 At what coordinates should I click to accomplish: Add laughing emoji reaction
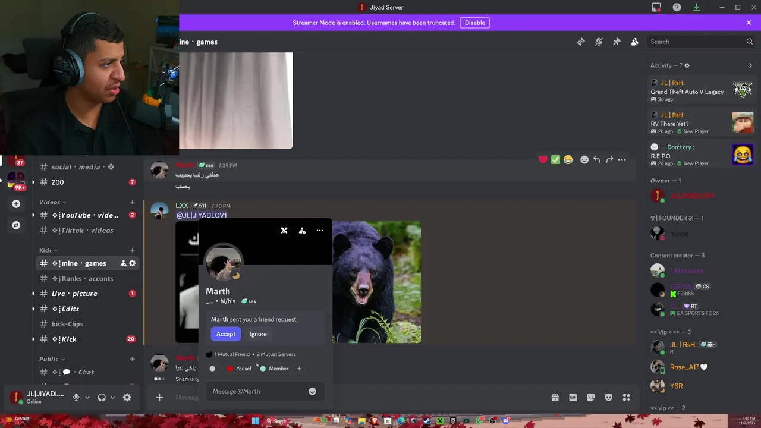(568, 159)
